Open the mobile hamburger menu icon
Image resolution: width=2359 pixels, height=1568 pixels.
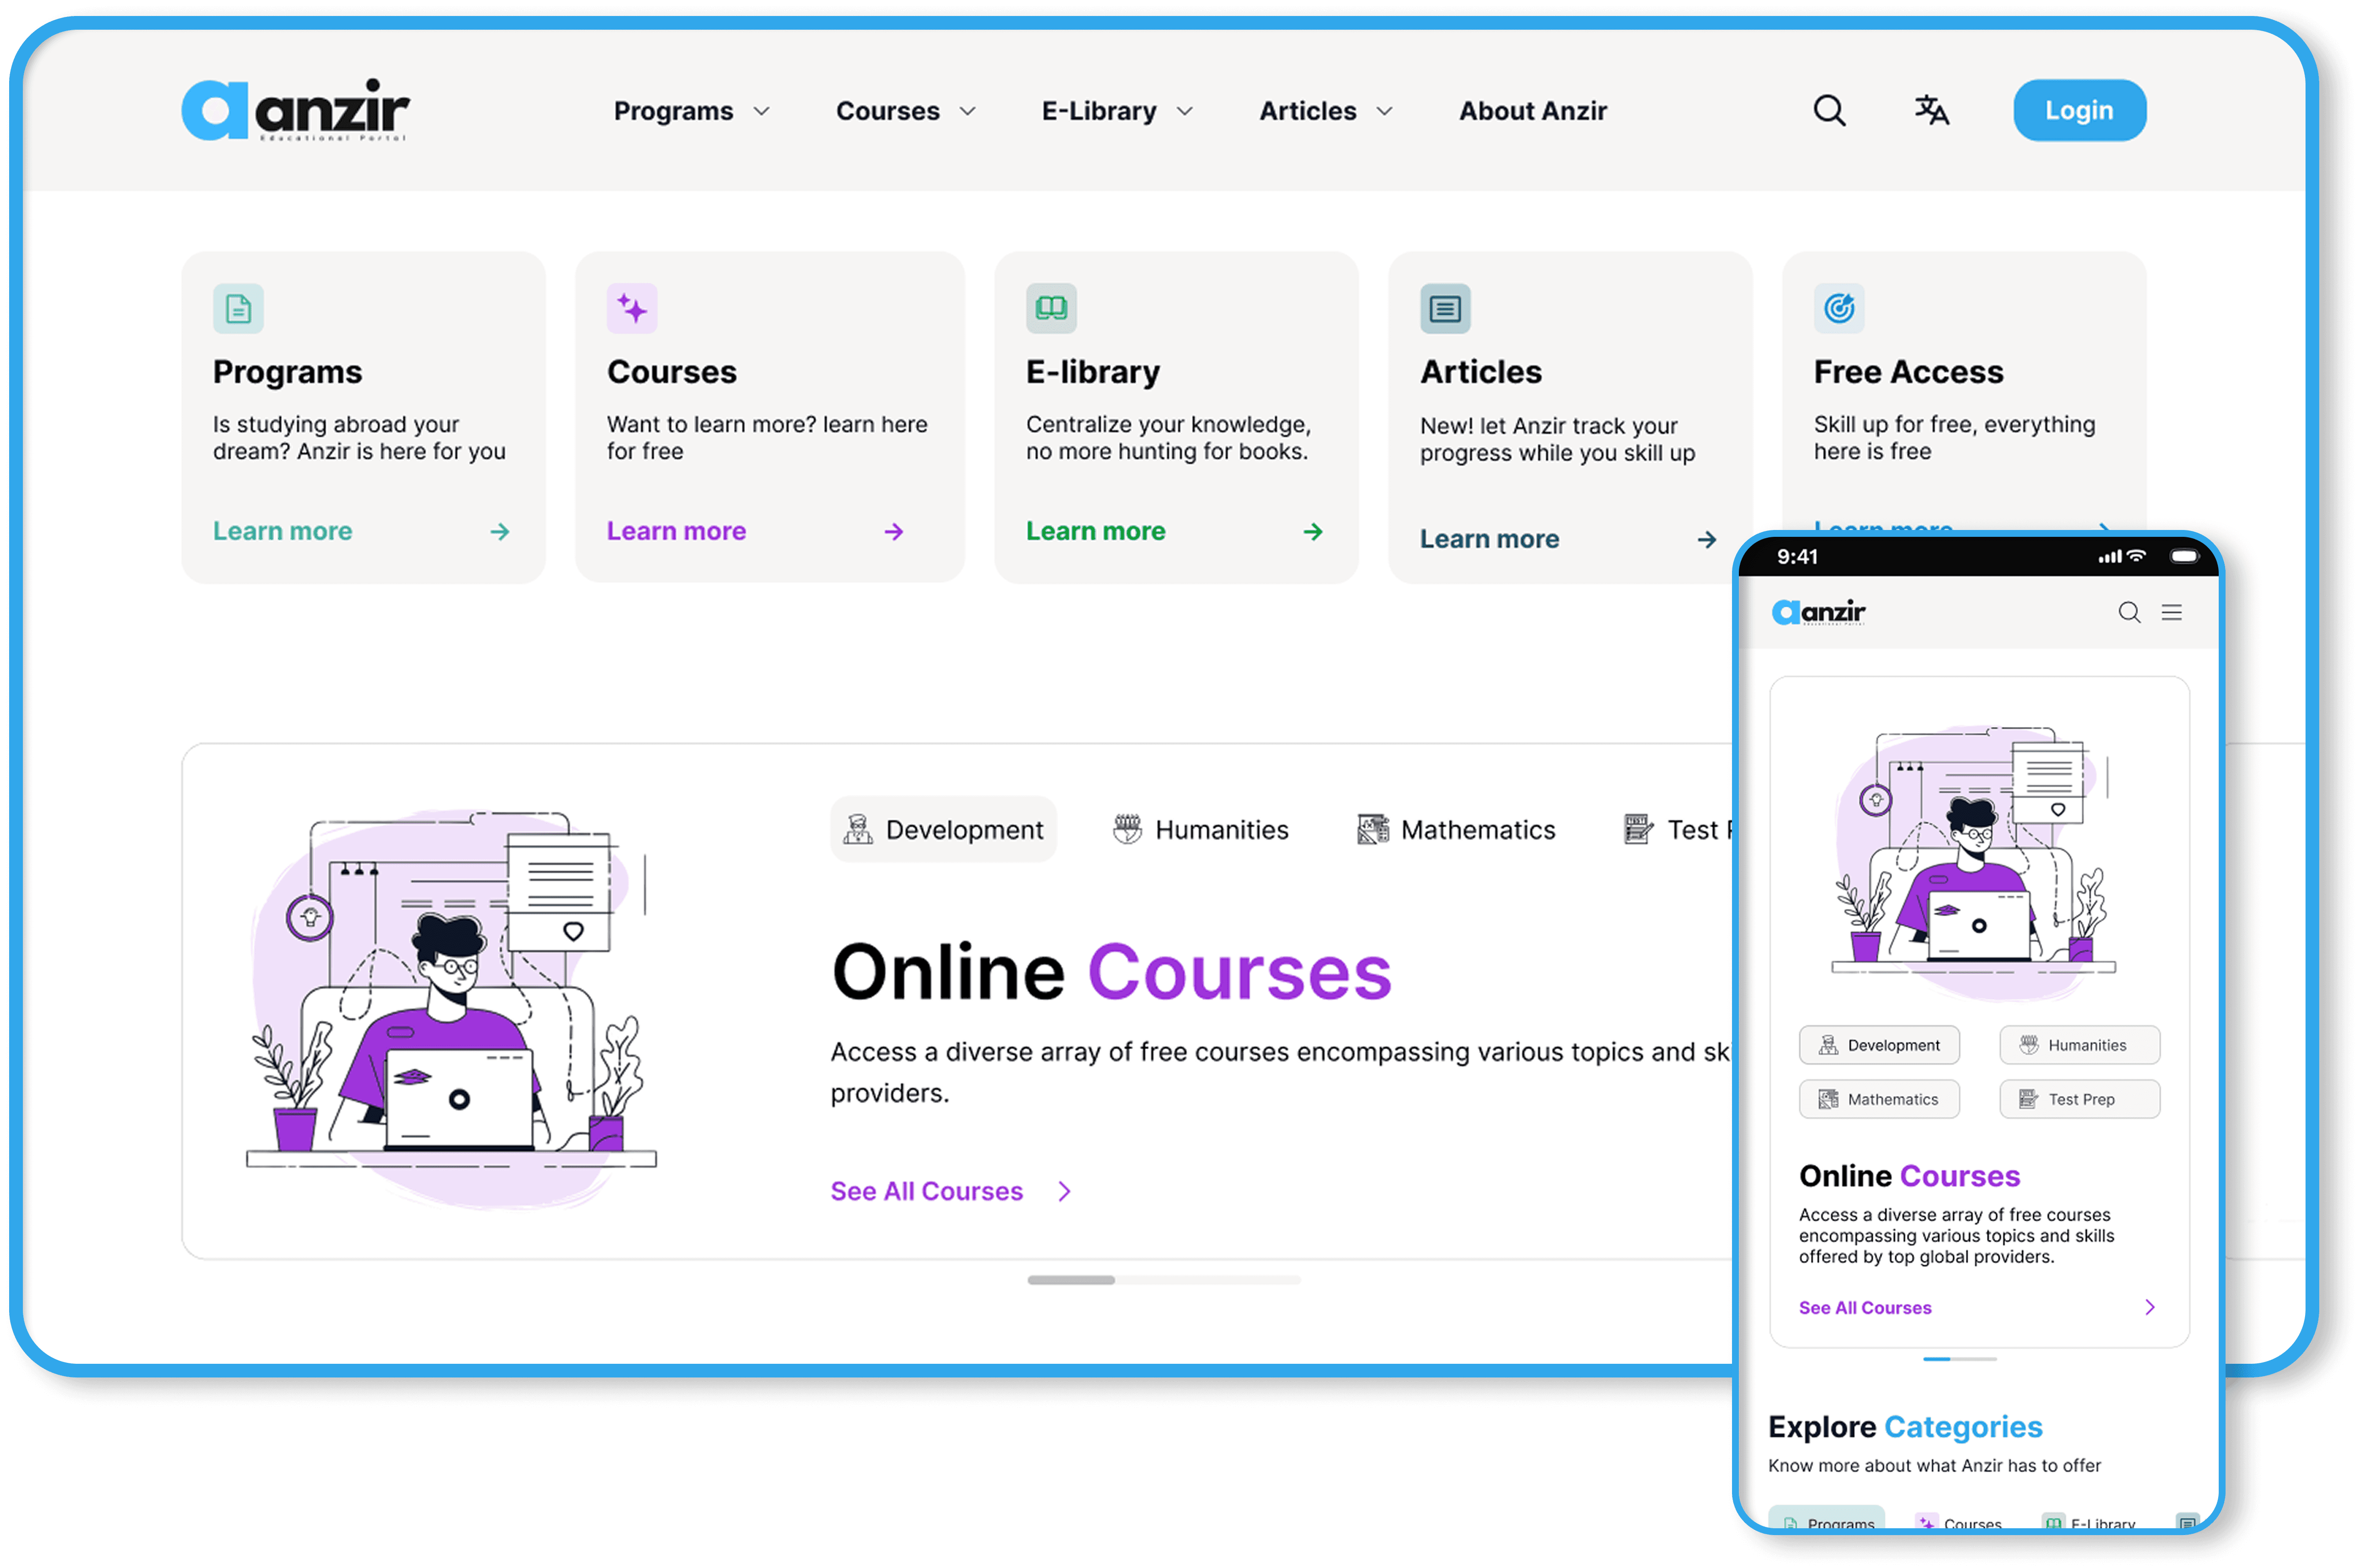[x=2171, y=612]
